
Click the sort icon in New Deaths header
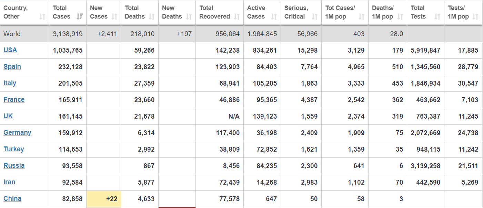pos(189,17)
